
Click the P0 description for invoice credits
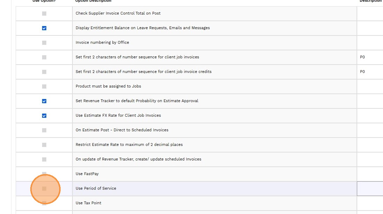tap(362, 72)
